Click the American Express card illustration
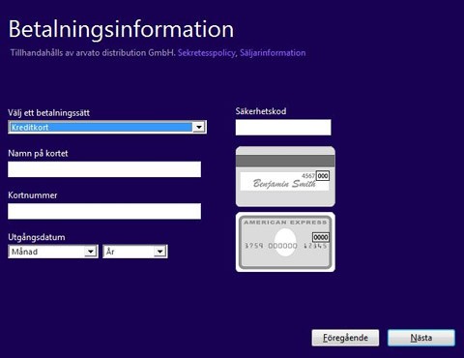Screen dimensions: 464x358 tap(285, 242)
